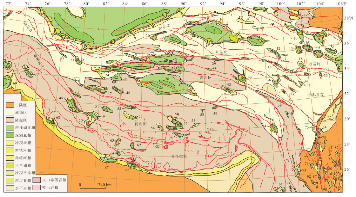This screenshot has height=197, width=356.
Task: Click basin label 11 in the northeast
Action: point(255,41)
